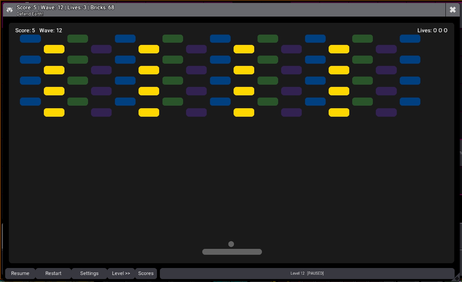Image resolution: width=462 pixels, height=282 pixels.
Task: Open the Scores list
Action: pyautogui.click(x=146, y=274)
